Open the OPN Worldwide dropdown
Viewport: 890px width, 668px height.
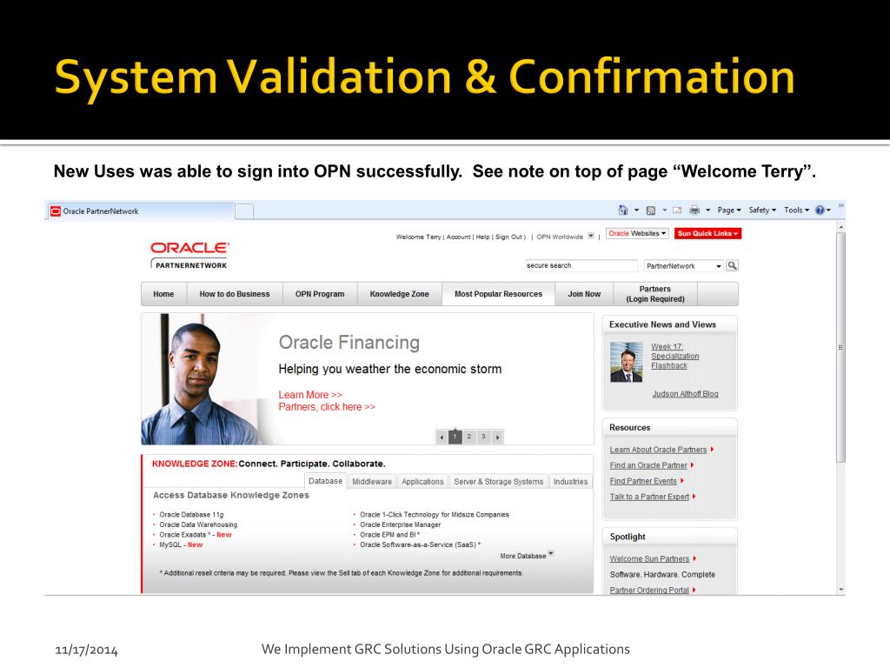tap(591, 236)
